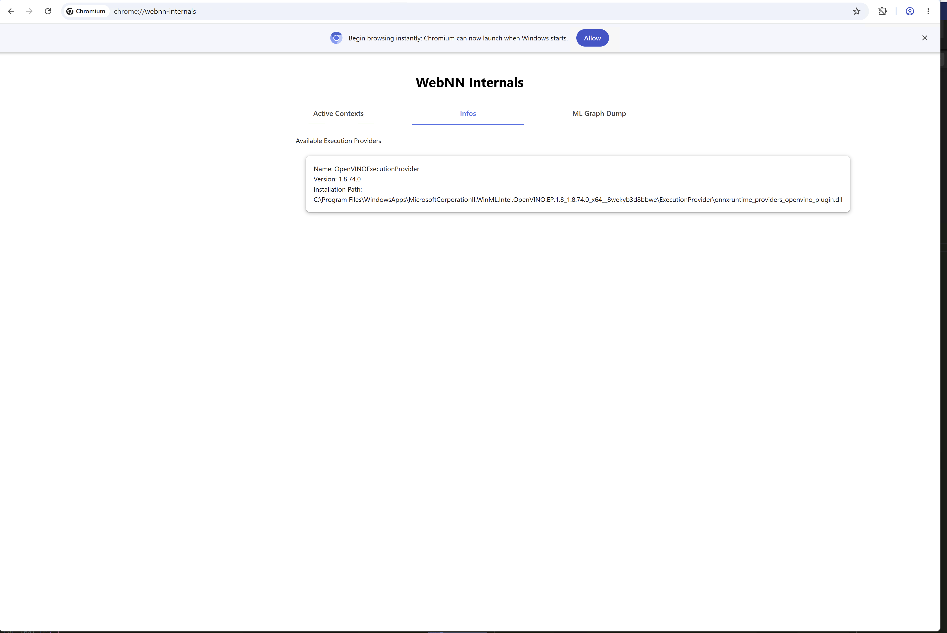Open the profile avatar menu

click(x=910, y=11)
